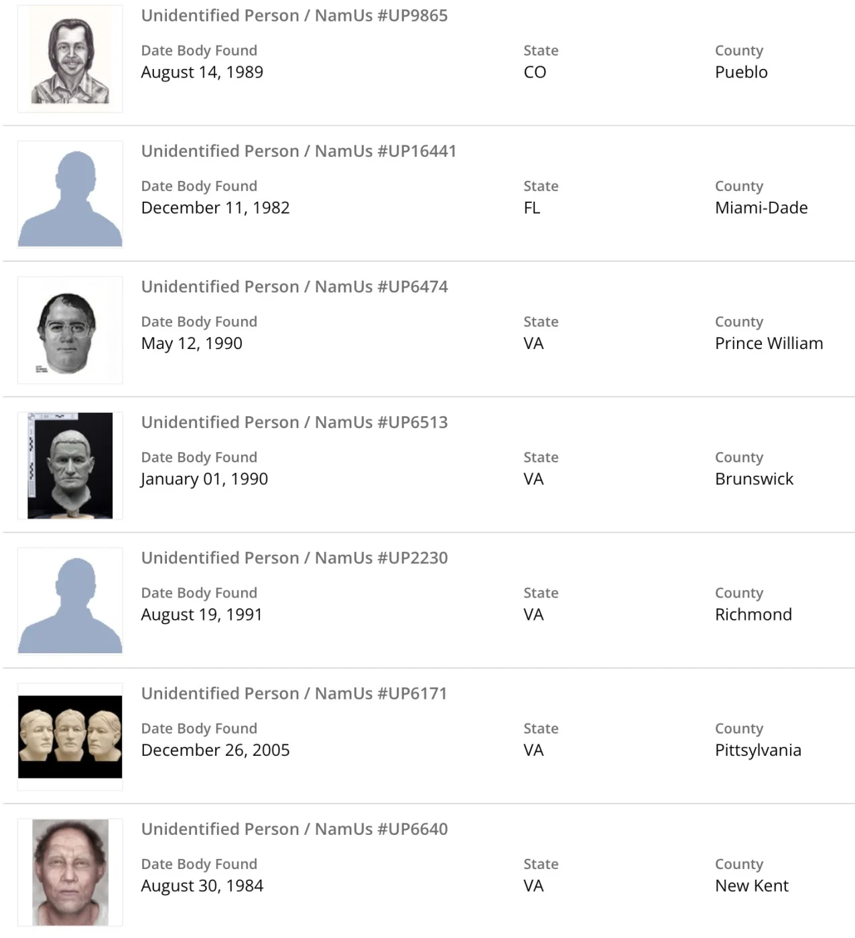Screen dimensions: 855x938
Task: Open Unidentified Person NamUs #UP9865 link
Action: pyautogui.click(x=294, y=15)
